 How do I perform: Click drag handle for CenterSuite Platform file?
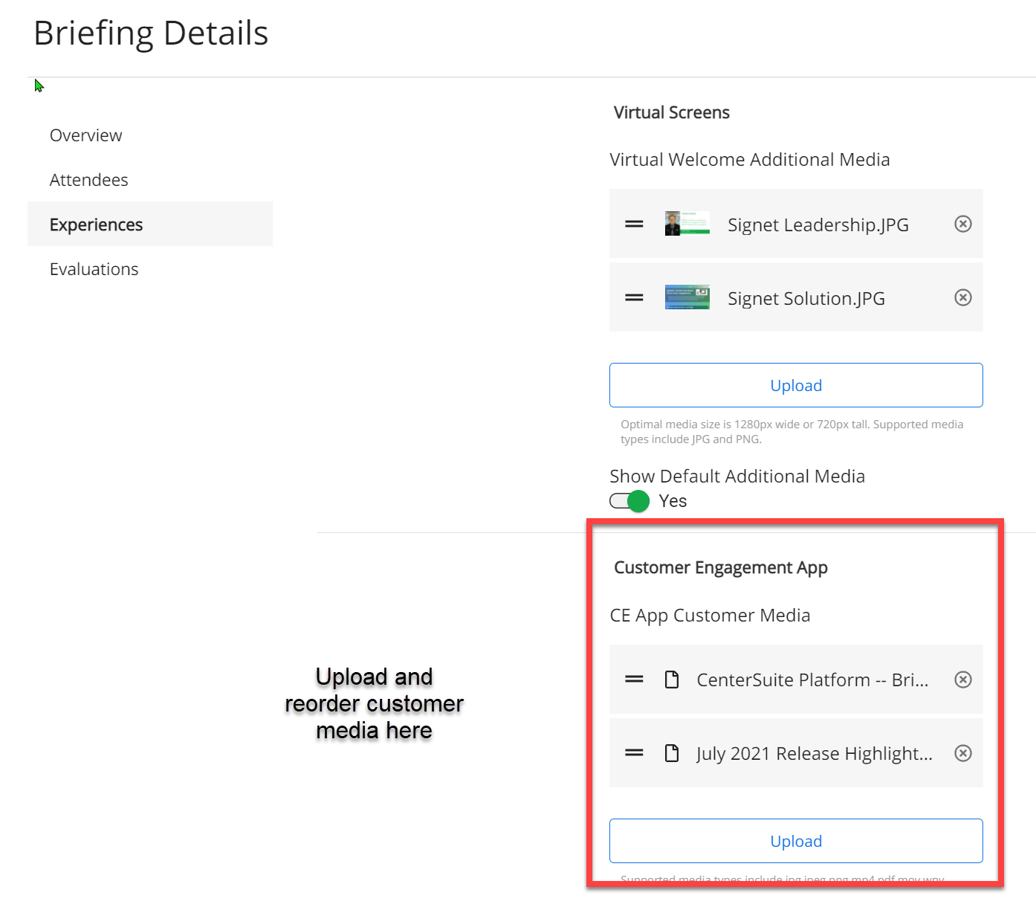[634, 680]
